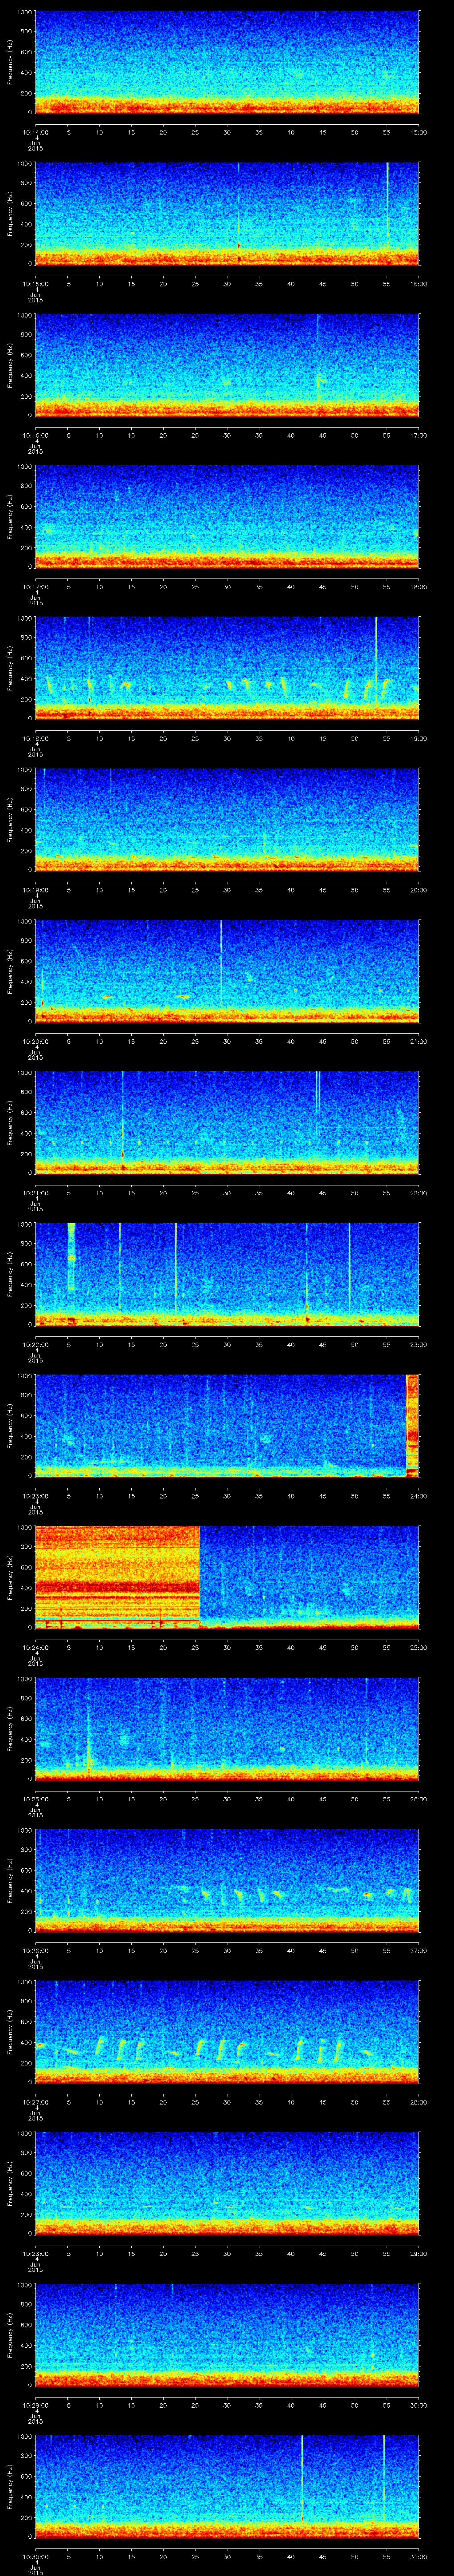The width and height of the screenshot is (454, 2576).
Task: Click the 10:18:00 start time label
Action: tap(35, 738)
